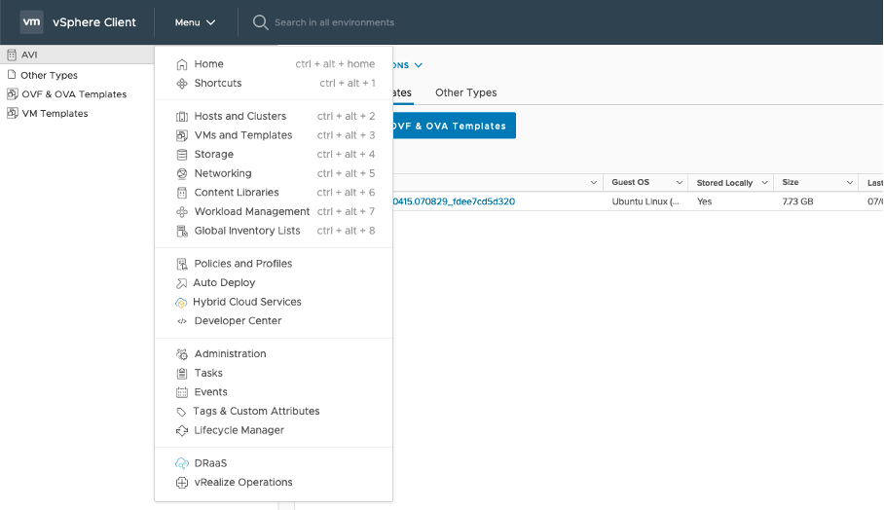Click the Home icon in the menu

[x=181, y=64]
